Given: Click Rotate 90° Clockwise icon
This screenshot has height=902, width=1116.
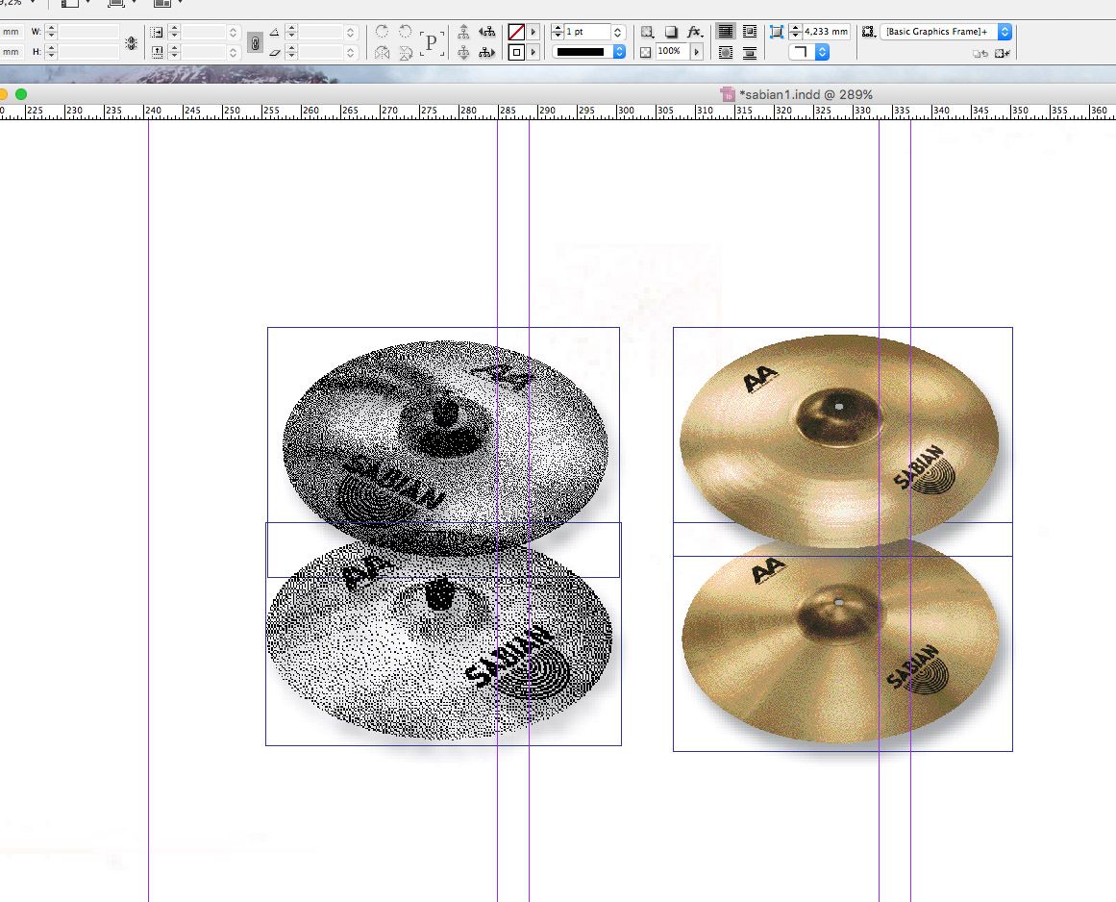Looking at the screenshot, I should 383,32.
